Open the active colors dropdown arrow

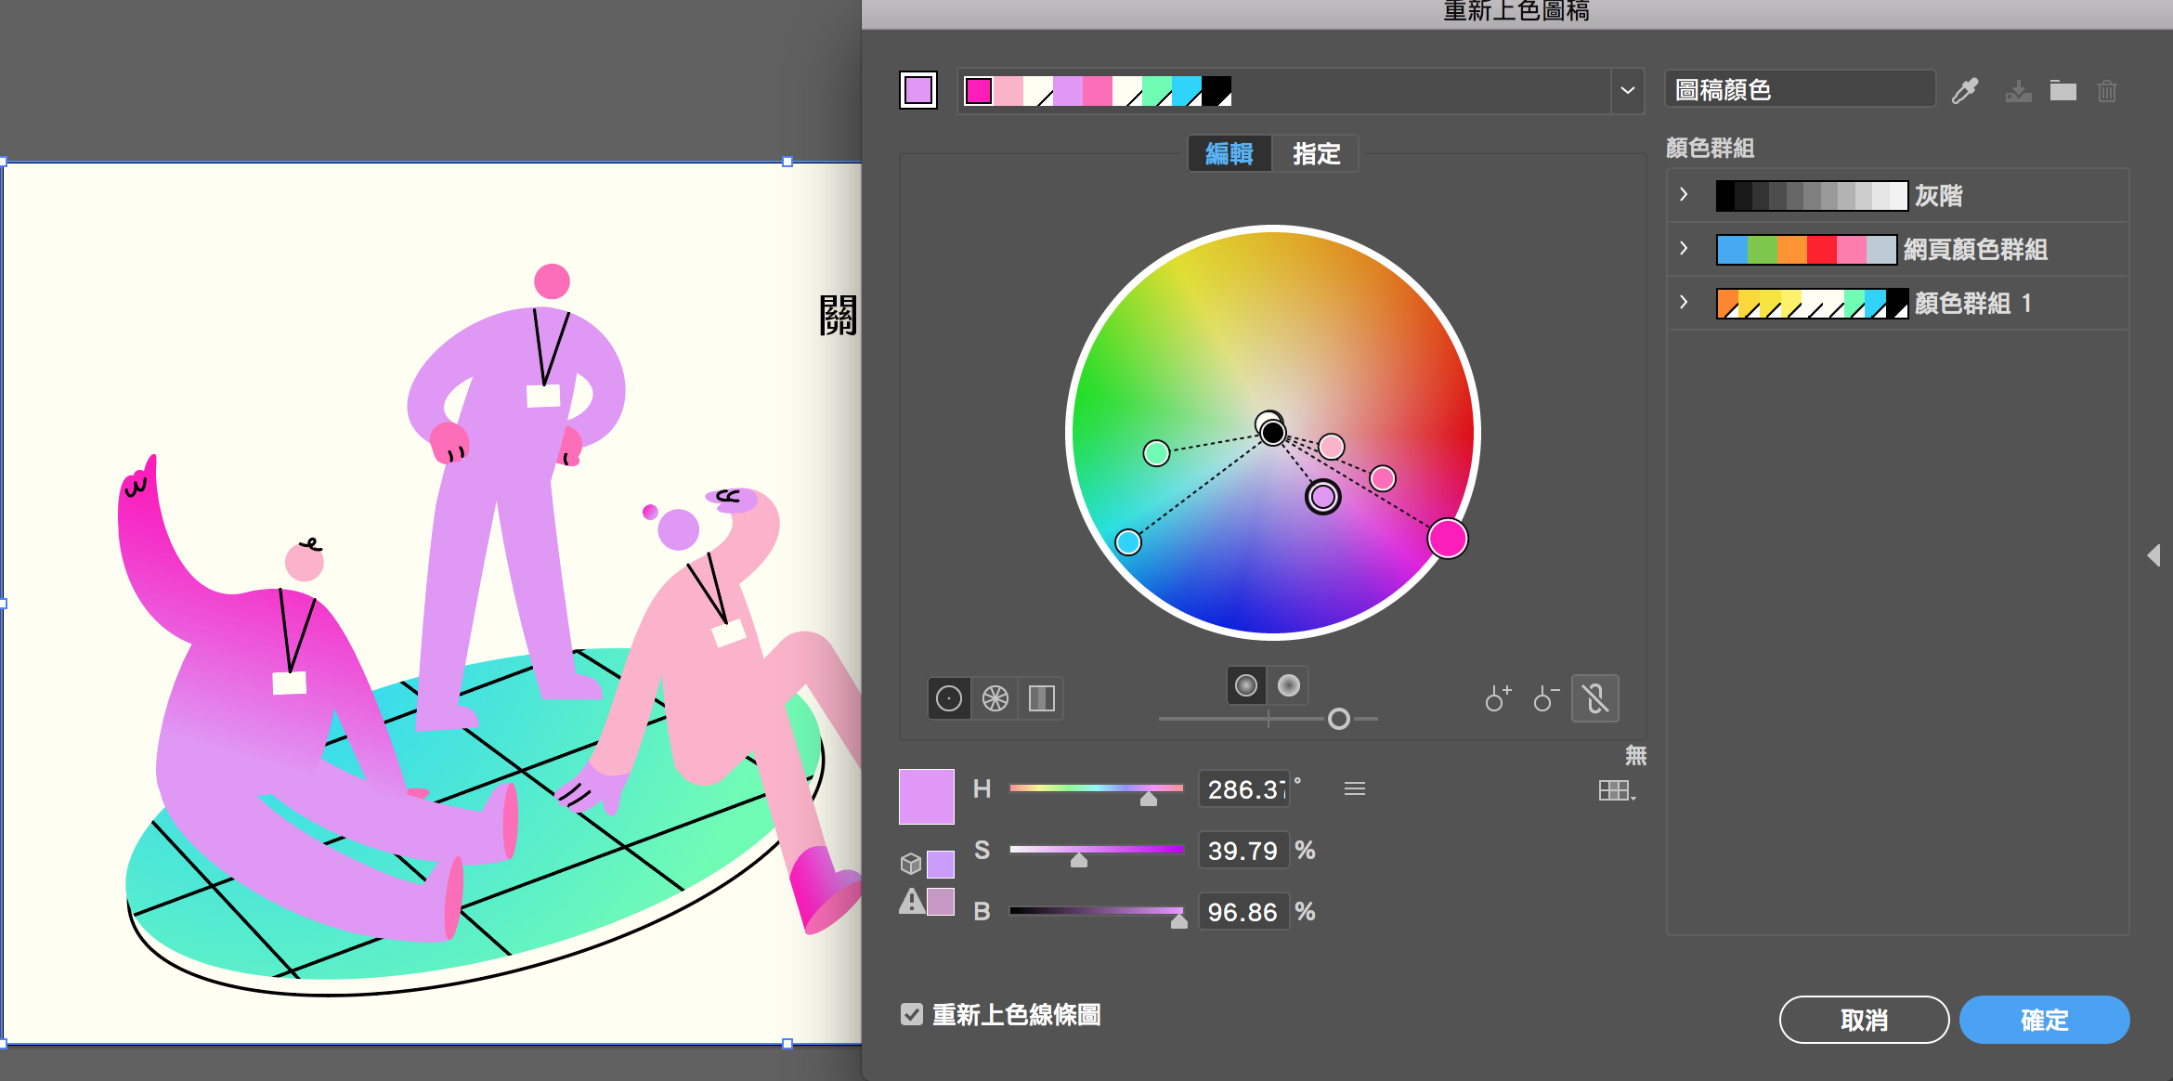click(x=1627, y=90)
